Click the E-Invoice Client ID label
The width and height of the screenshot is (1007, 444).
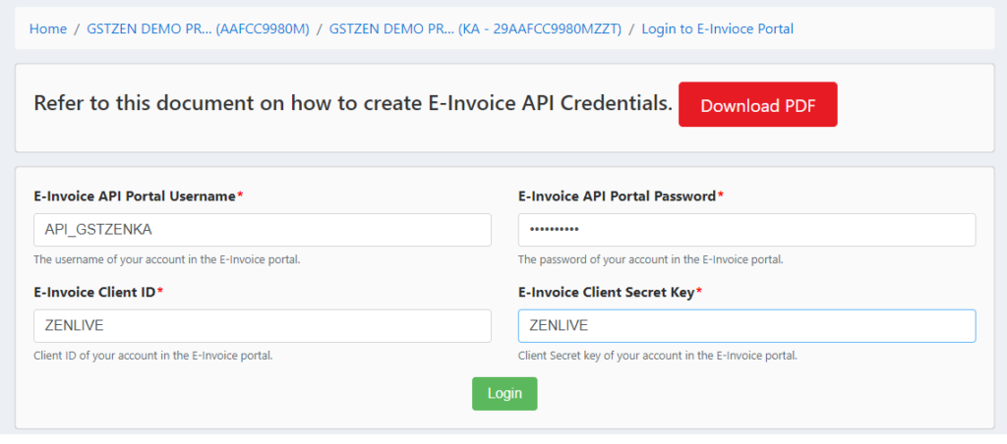point(94,293)
